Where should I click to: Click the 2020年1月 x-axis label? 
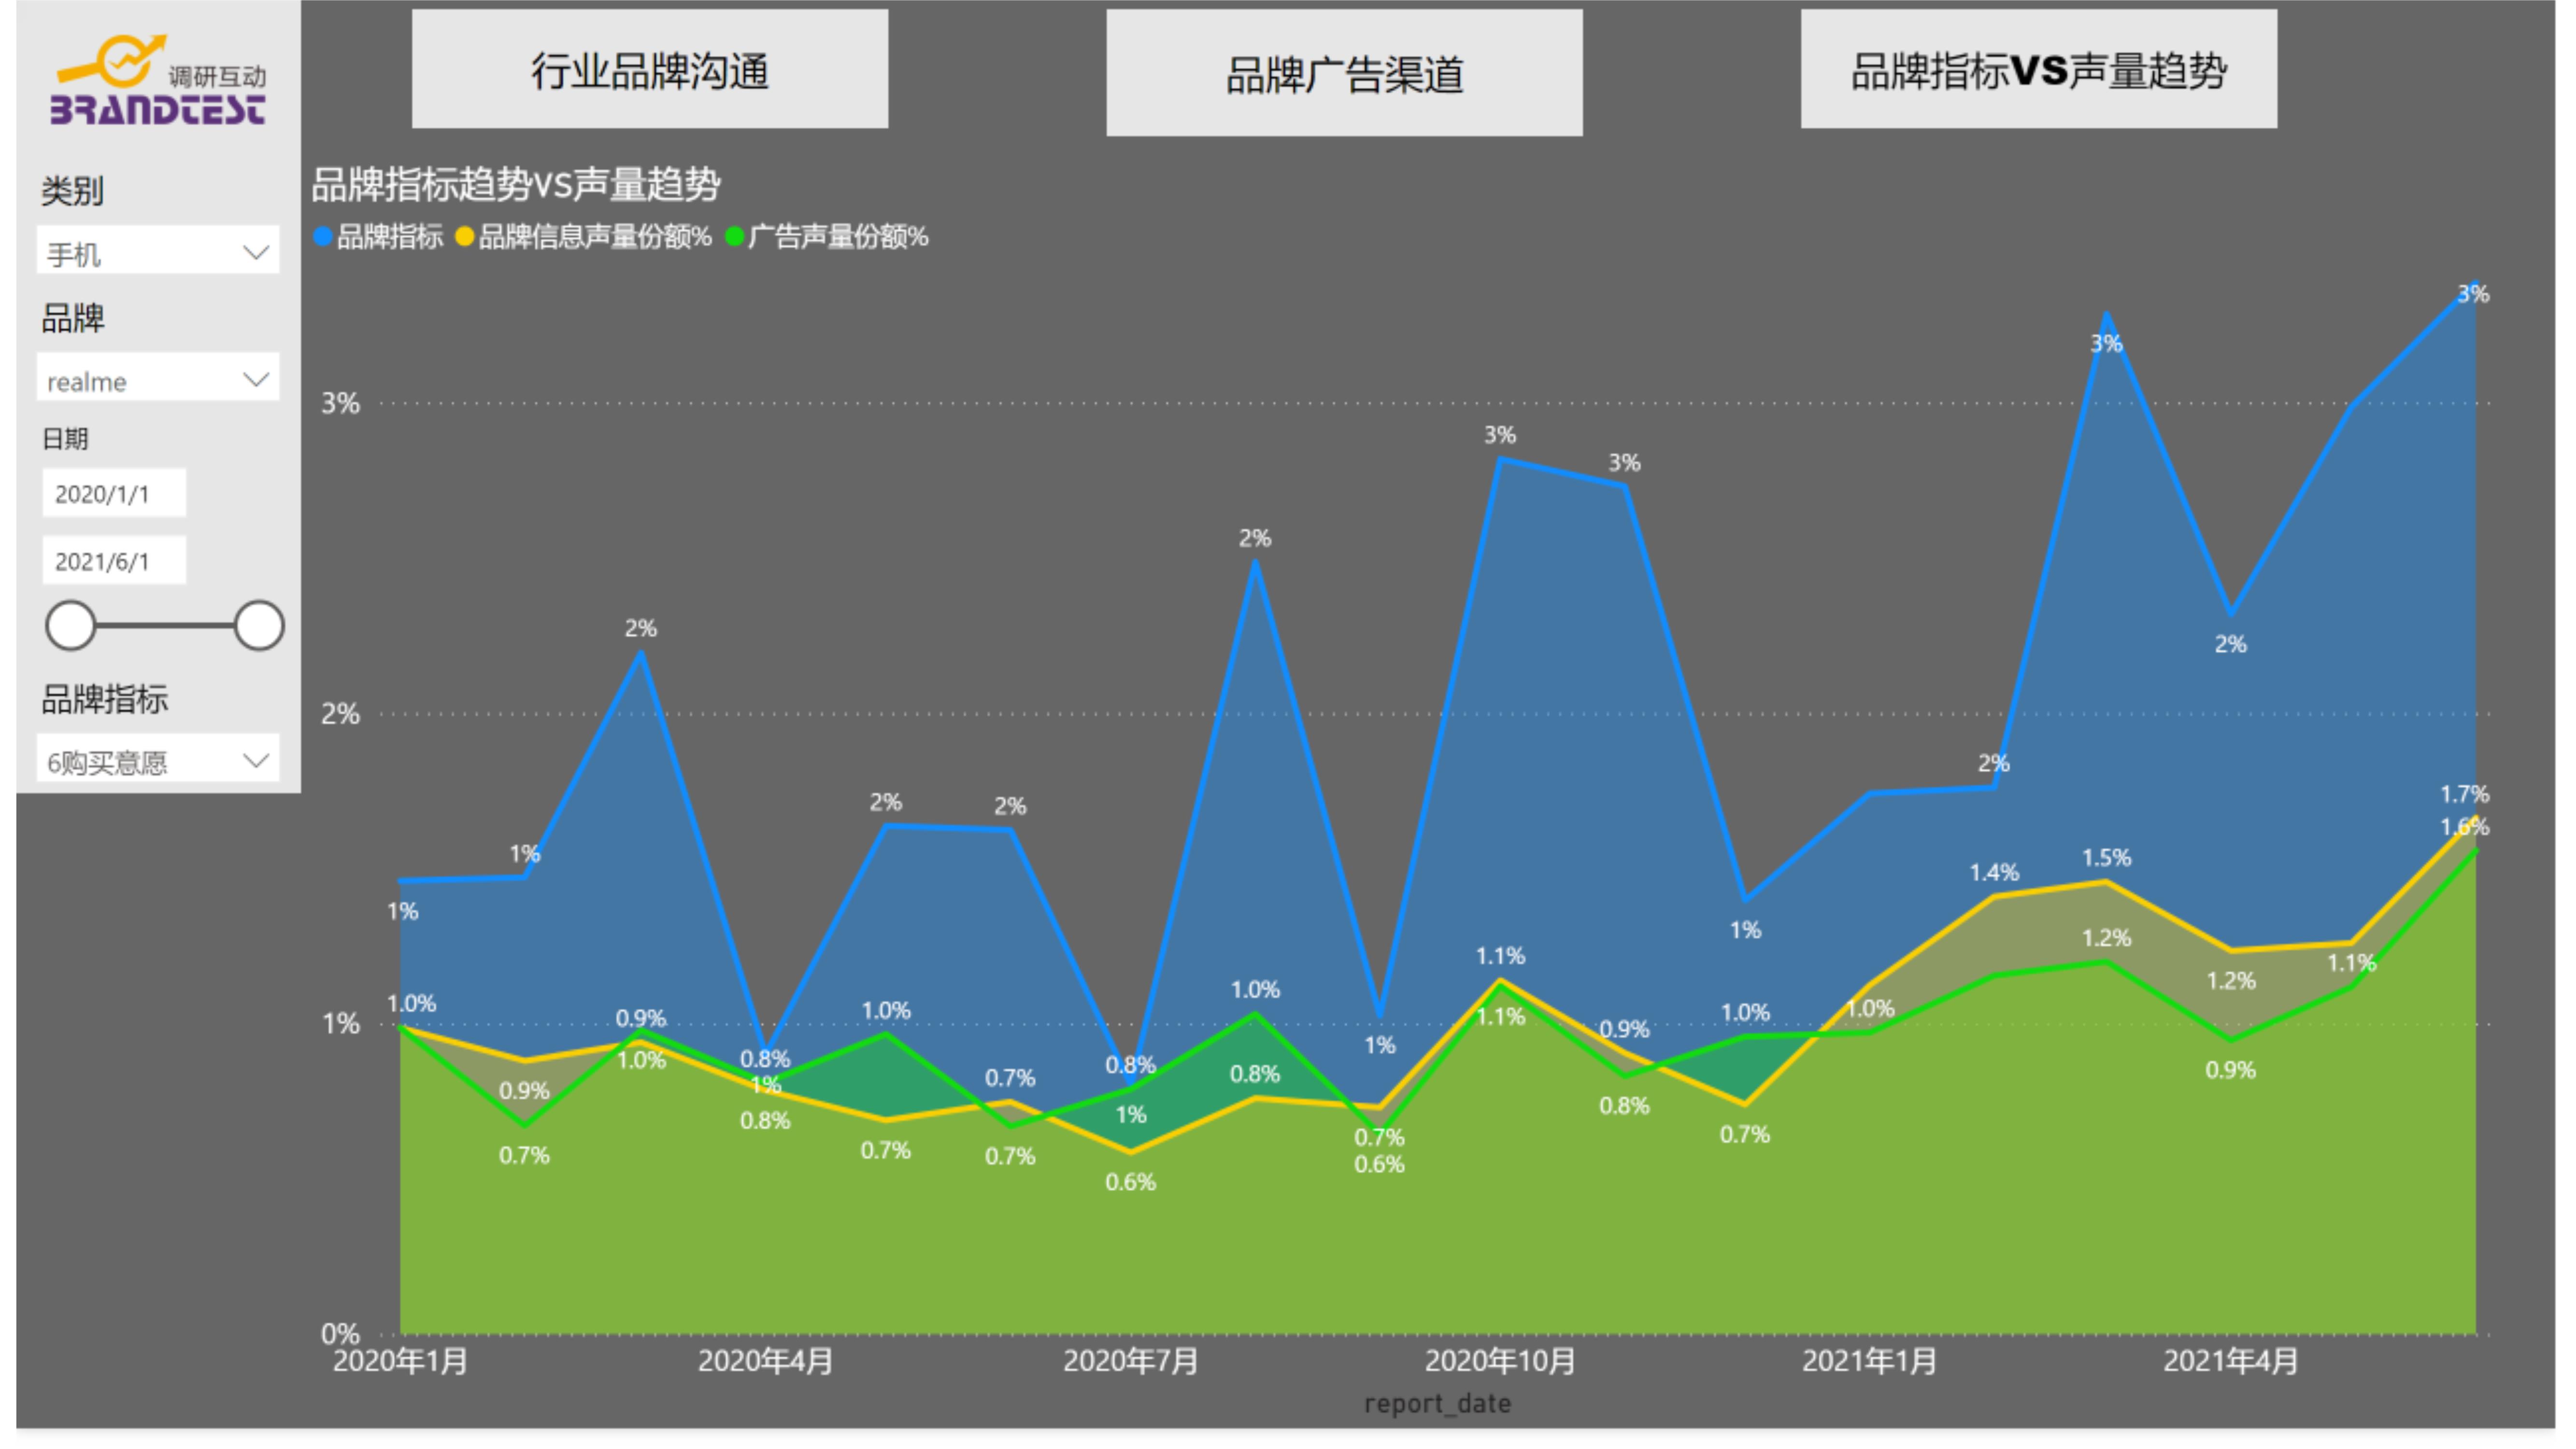click(400, 1360)
